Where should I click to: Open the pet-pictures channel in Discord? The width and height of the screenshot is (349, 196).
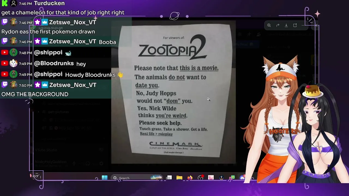[x=58, y=112]
